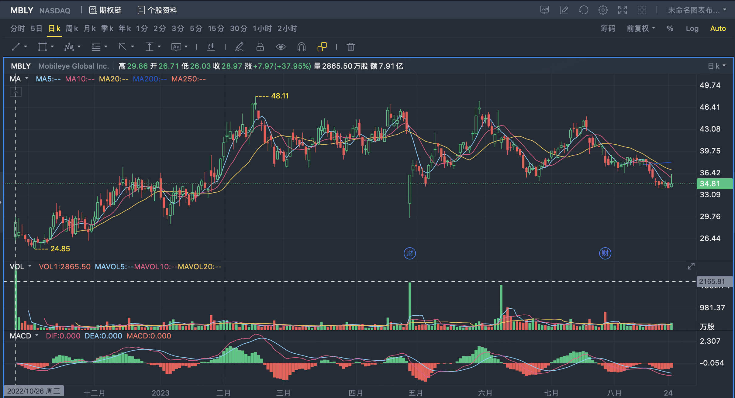Select 年k yearly period
This screenshot has width=735, height=398.
point(125,29)
